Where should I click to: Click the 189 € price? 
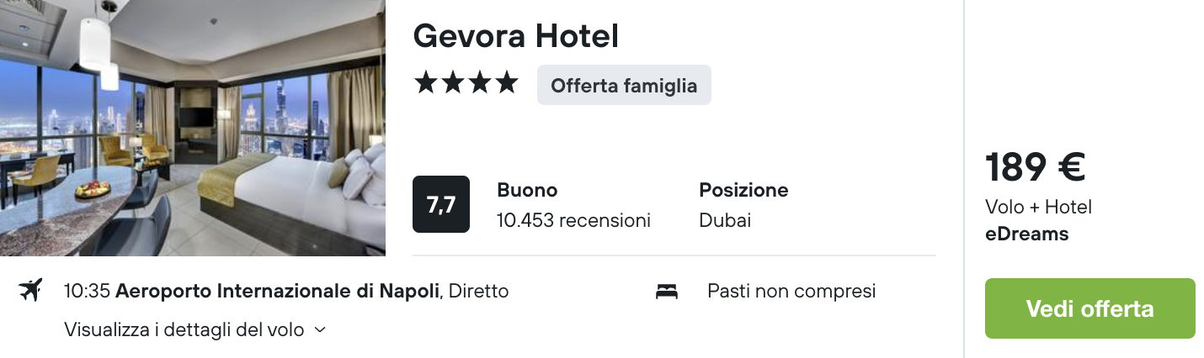(x=1035, y=166)
